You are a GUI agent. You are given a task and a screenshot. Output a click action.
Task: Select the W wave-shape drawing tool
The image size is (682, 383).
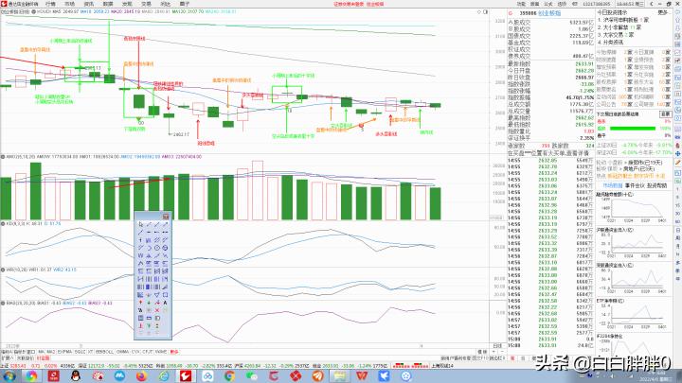(x=140, y=255)
